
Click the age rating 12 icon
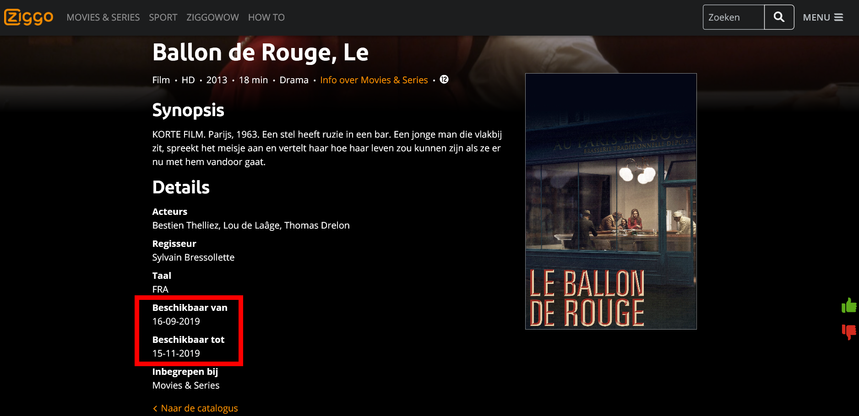click(444, 80)
